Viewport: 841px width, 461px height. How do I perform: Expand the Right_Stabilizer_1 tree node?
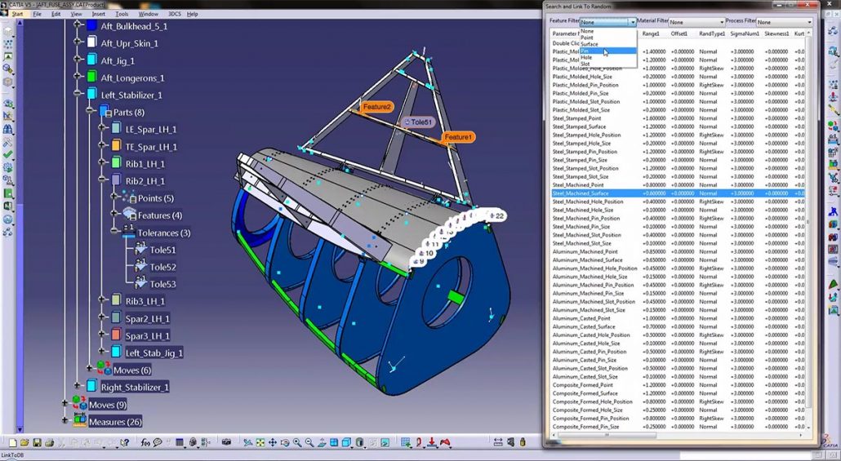(x=78, y=387)
